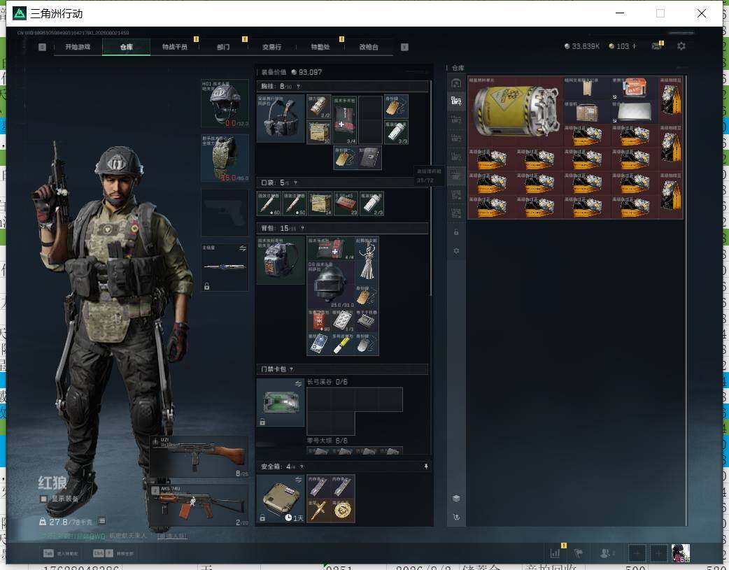Click the equipment panel vertical scrollbar
This screenshot has height=570, width=729.
pyautogui.click(x=431, y=188)
